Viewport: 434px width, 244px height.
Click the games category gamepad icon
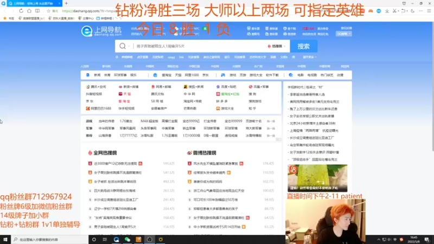click(x=223, y=75)
